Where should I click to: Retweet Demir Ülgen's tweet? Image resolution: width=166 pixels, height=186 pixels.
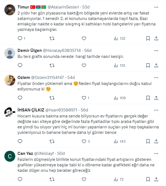point(52,65)
